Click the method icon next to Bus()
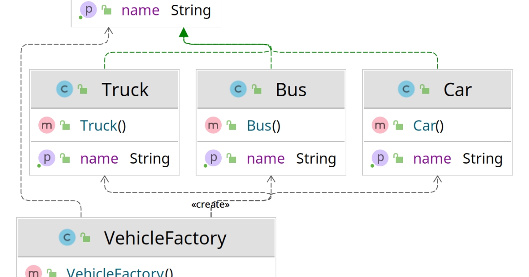The width and height of the screenshot is (529, 277). [x=213, y=125]
